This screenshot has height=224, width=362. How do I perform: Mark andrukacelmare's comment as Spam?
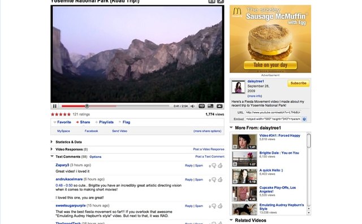[x=199, y=180]
